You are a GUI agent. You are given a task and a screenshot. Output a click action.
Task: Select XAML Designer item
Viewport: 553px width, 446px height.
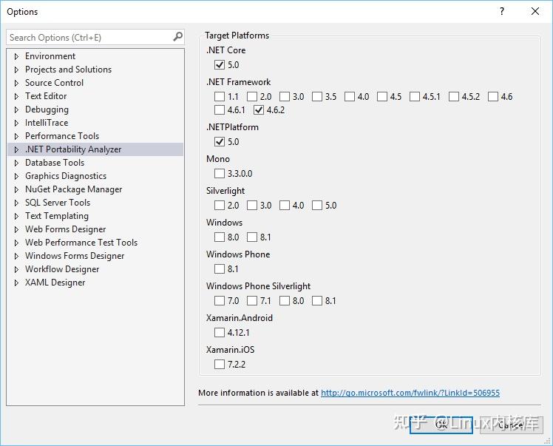tap(55, 283)
